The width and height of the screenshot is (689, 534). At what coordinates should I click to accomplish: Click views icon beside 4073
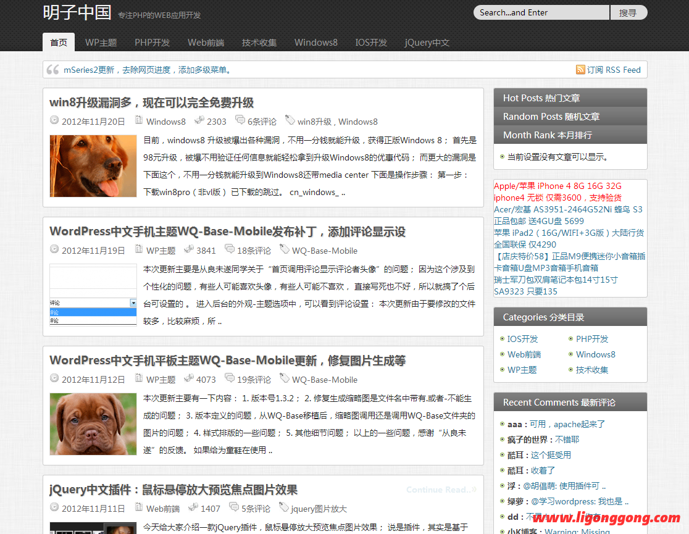tap(188, 378)
